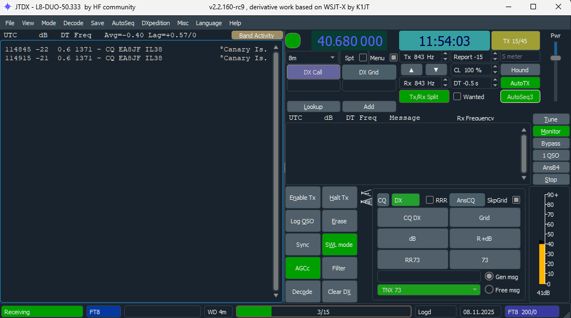Click the Tx/Rx Split button
The width and height of the screenshot is (571, 318).
click(x=424, y=96)
